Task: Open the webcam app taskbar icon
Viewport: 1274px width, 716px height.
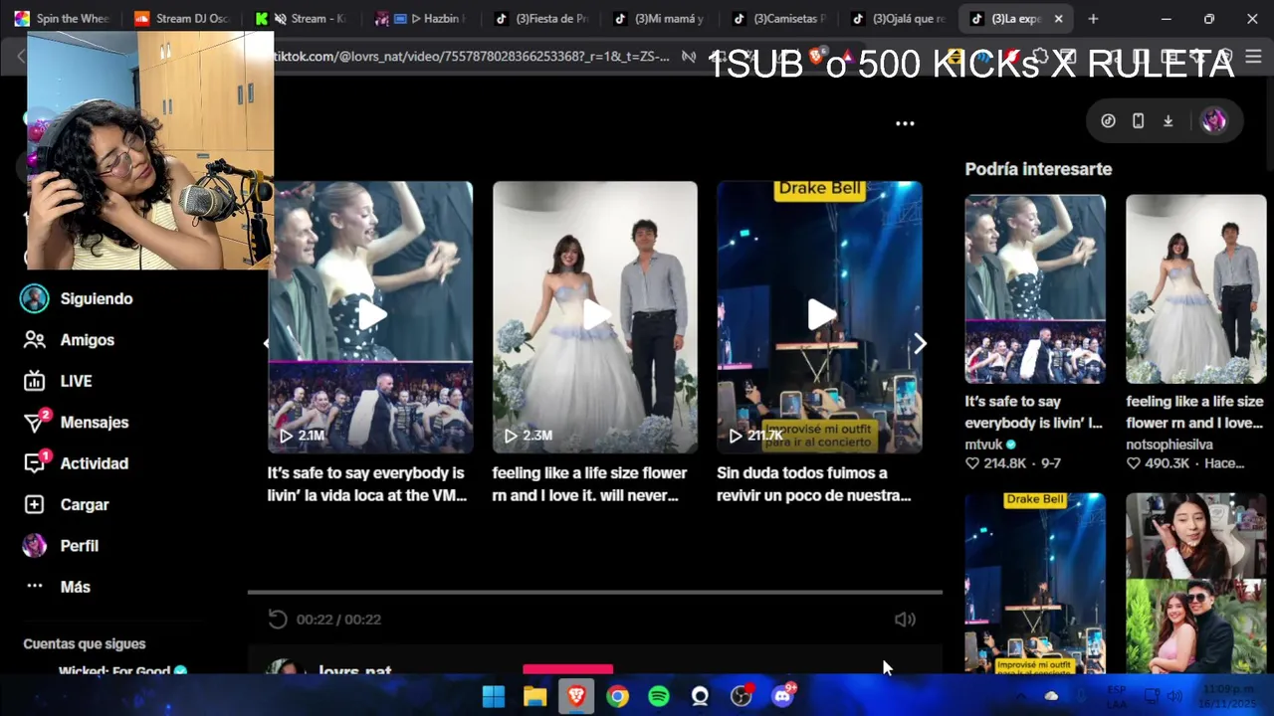Action: (x=700, y=696)
